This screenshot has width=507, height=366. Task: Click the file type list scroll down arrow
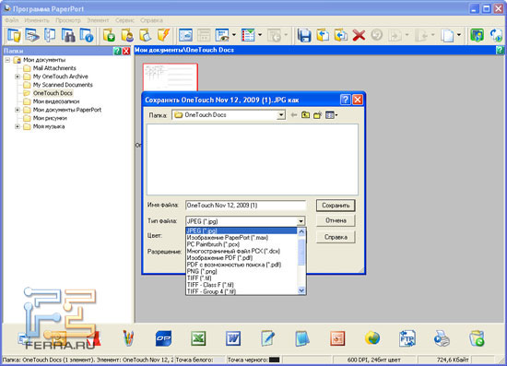[301, 290]
